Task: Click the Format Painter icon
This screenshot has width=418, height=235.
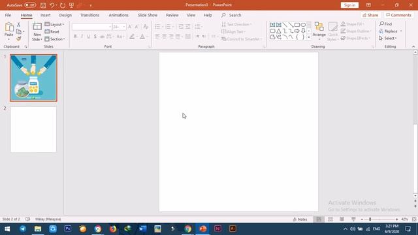Action: pyautogui.click(x=19, y=39)
